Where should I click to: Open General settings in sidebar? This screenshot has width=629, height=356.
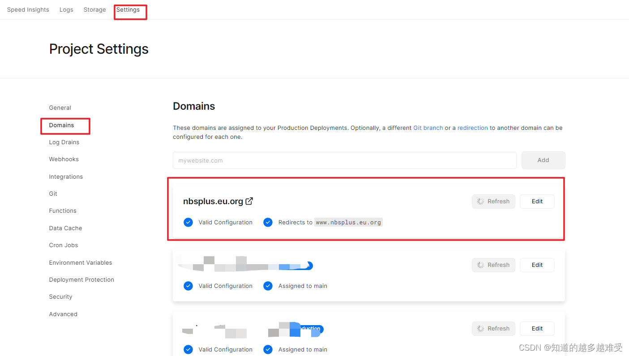click(60, 107)
